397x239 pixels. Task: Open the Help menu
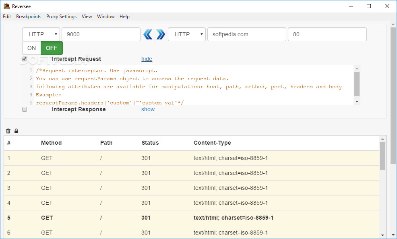point(124,17)
